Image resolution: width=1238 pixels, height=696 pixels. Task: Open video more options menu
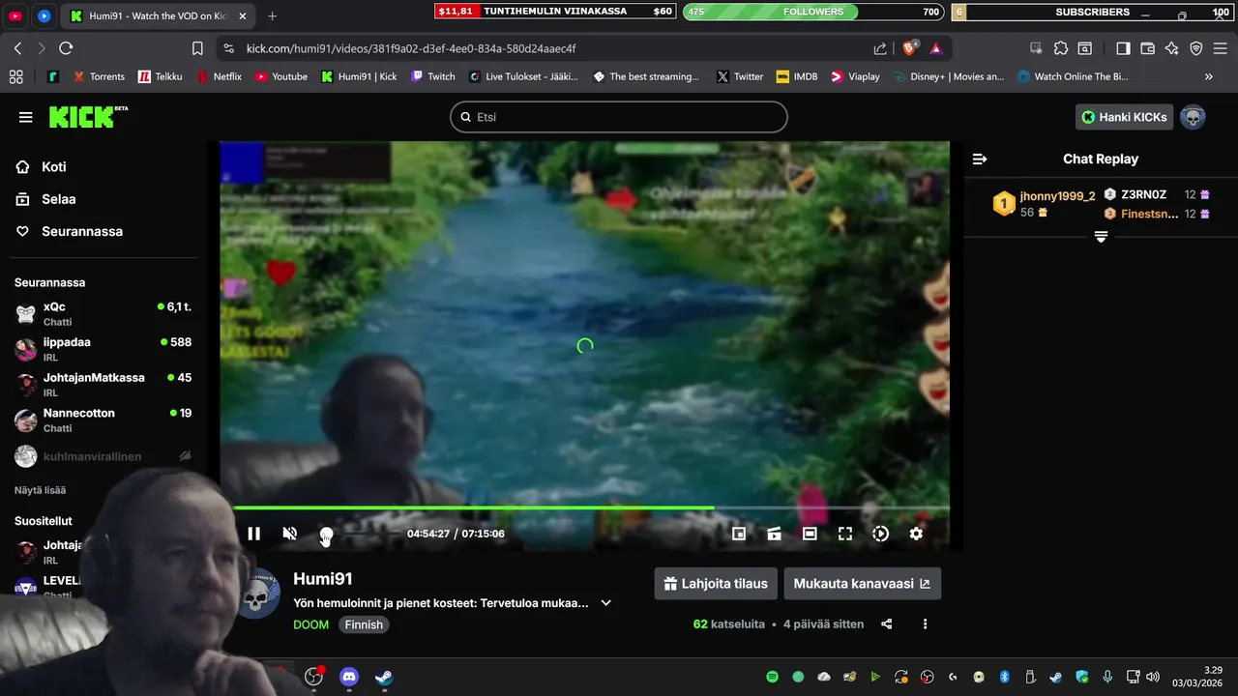925,624
